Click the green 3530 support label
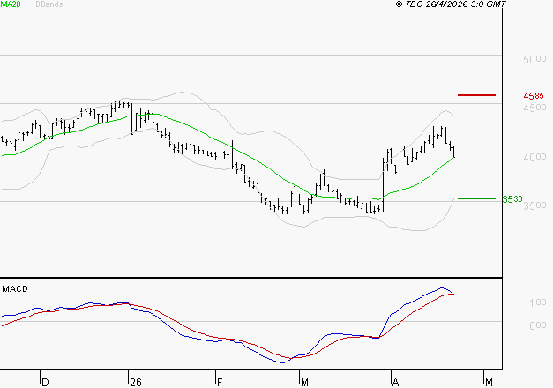 (x=512, y=199)
